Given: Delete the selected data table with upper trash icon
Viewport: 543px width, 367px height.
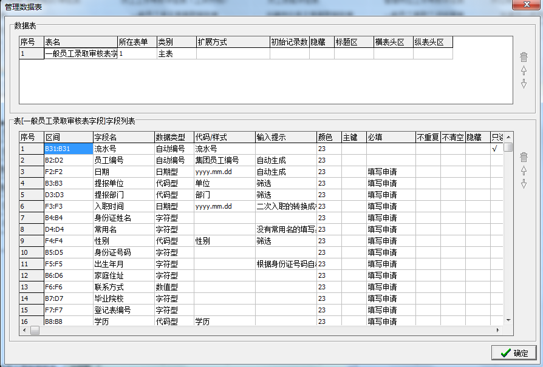Looking at the screenshot, I should pyautogui.click(x=524, y=57).
